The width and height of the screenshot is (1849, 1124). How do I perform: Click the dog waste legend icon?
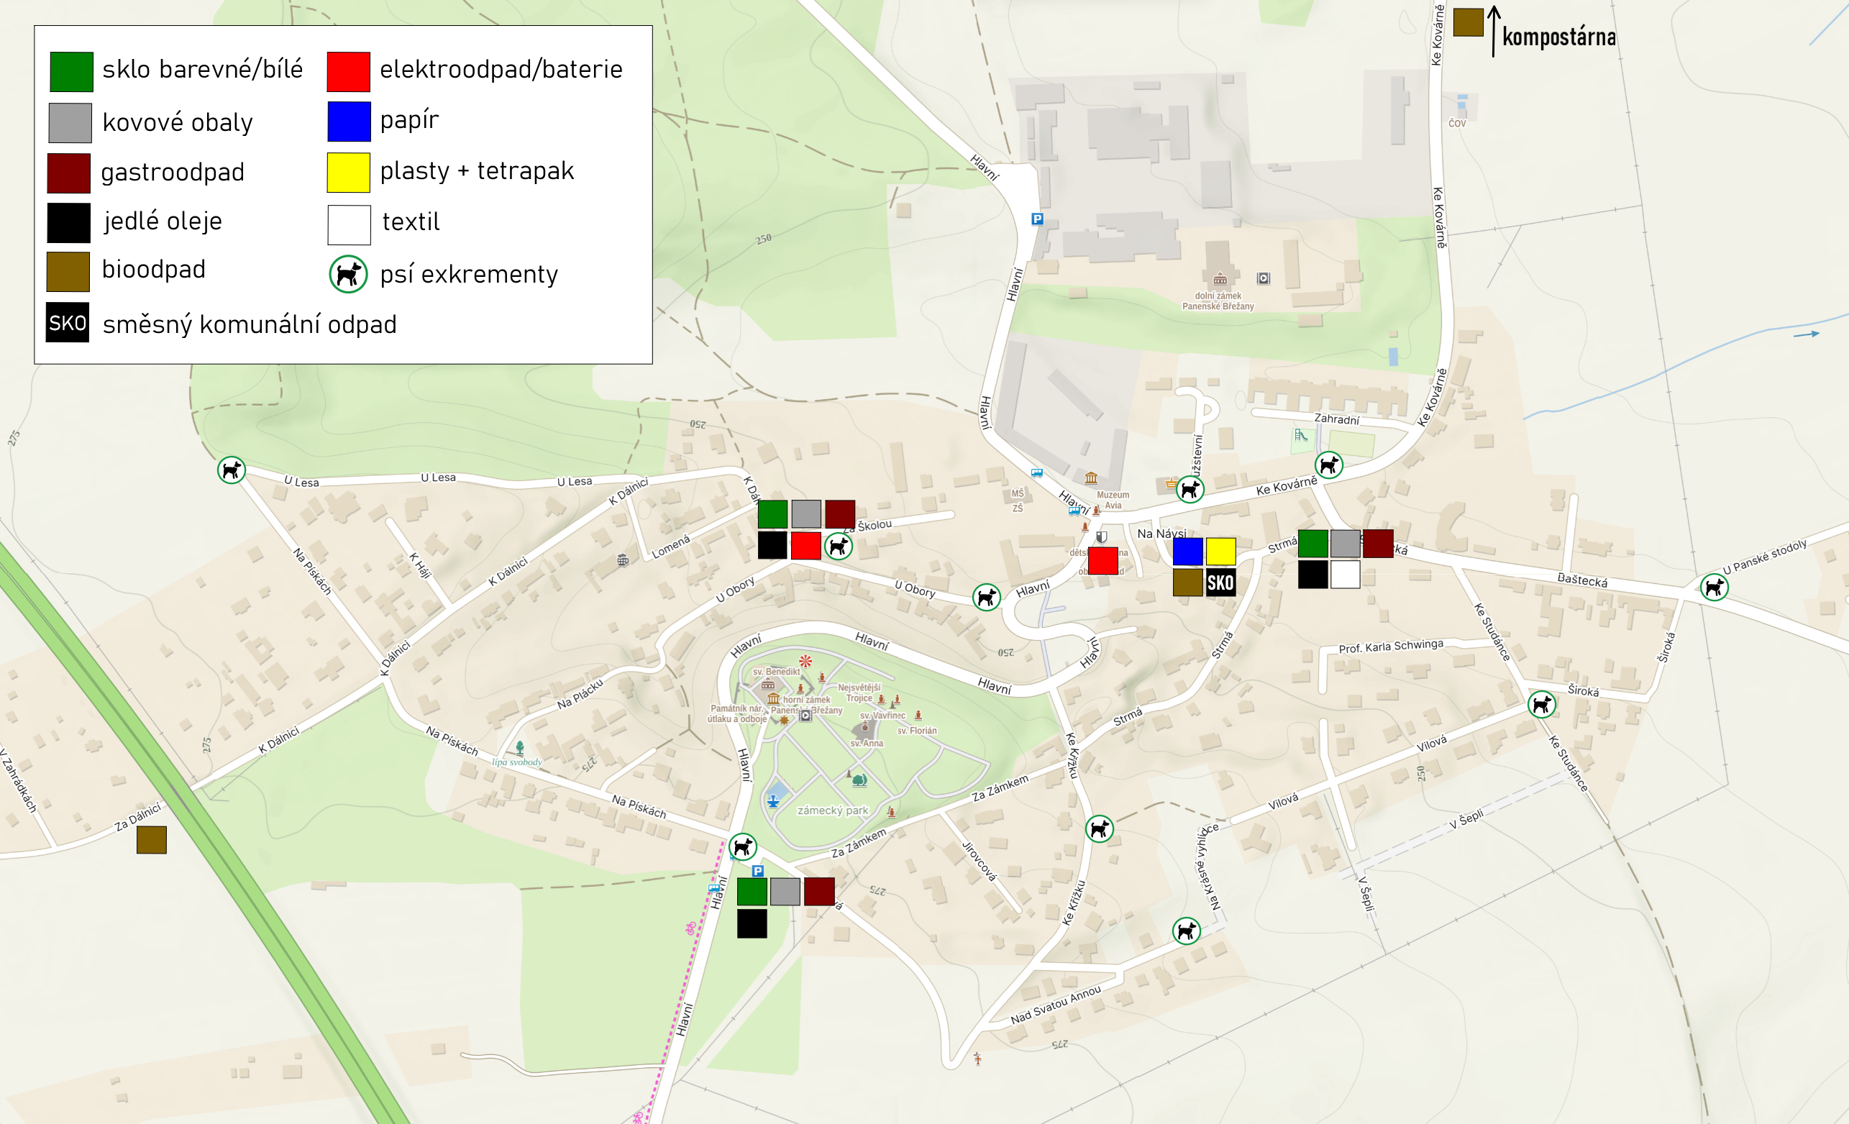tap(348, 274)
